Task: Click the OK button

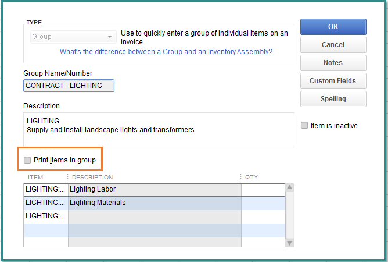Action: click(333, 26)
